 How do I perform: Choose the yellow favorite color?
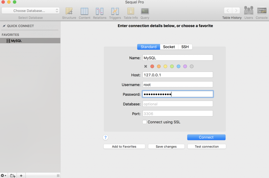[165, 66]
